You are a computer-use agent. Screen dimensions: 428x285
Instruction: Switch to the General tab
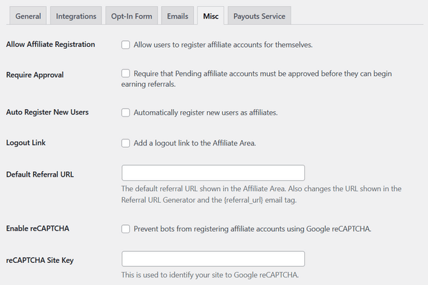coord(28,16)
